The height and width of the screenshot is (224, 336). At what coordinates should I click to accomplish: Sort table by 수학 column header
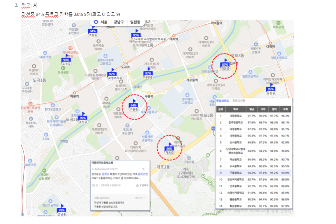(285, 109)
